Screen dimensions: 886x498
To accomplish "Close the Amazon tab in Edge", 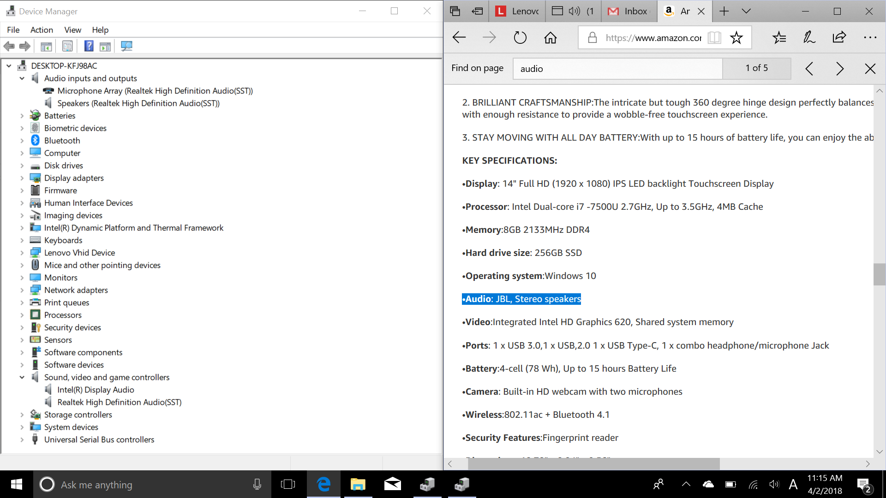I will click(x=701, y=12).
